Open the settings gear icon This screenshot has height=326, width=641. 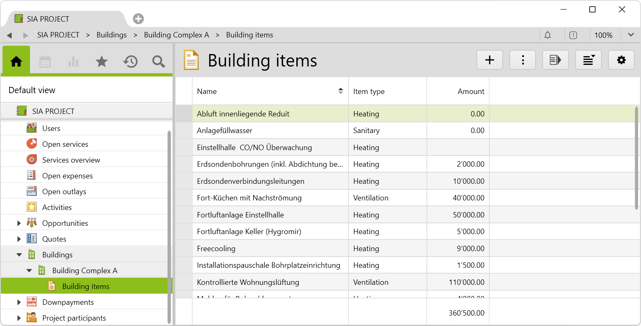tap(621, 60)
